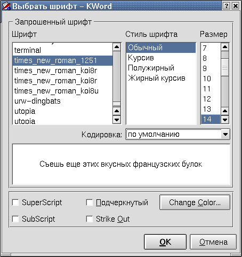Viewport: 242px width, 257px height.
Task: Enable the SuperScript checkbox
Action: coord(15,203)
